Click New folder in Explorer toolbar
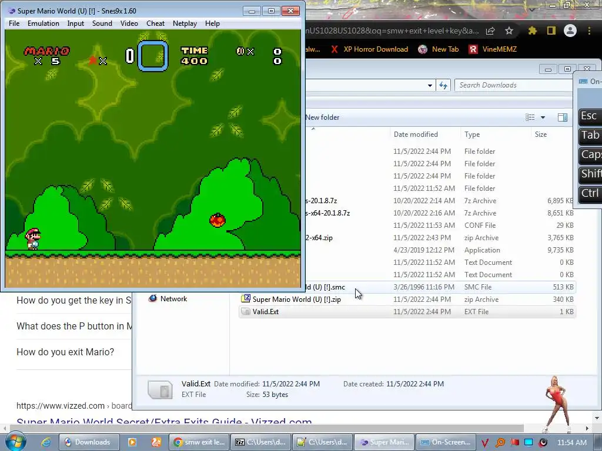Image resolution: width=602 pixels, height=451 pixels. pos(322,117)
